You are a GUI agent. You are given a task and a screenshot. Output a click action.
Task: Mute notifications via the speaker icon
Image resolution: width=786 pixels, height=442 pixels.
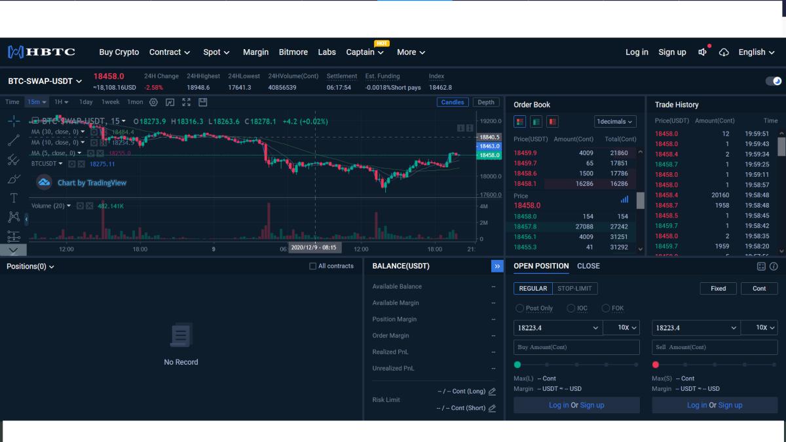(x=702, y=52)
